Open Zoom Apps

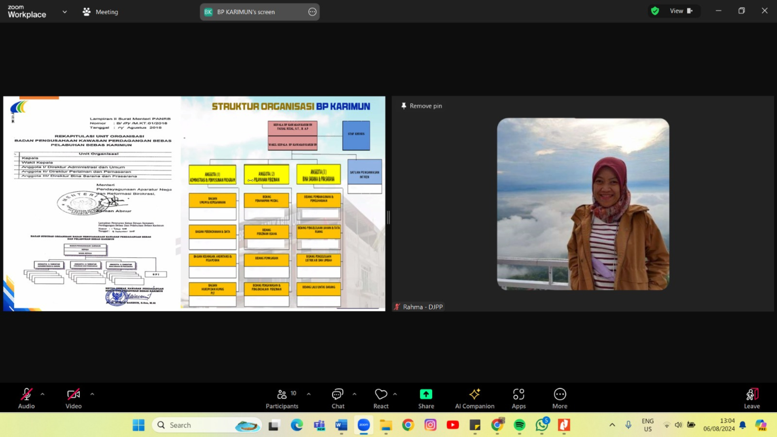519,399
